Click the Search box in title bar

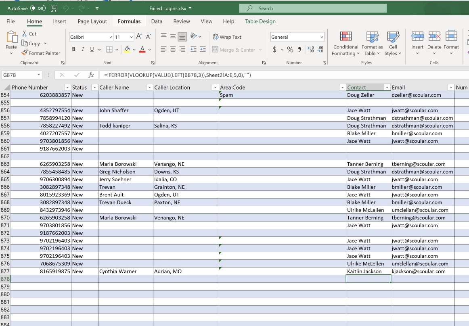tap(313, 8)
